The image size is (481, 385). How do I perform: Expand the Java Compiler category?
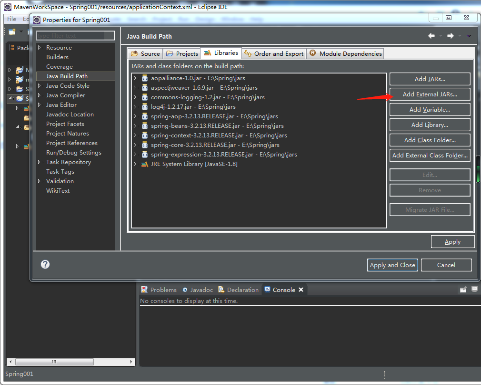[x=39, y=95]
